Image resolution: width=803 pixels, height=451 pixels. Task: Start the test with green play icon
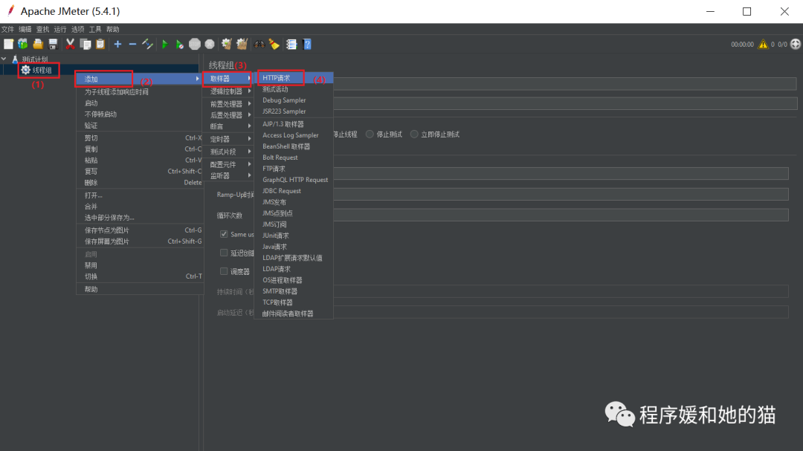click(165, 45)
